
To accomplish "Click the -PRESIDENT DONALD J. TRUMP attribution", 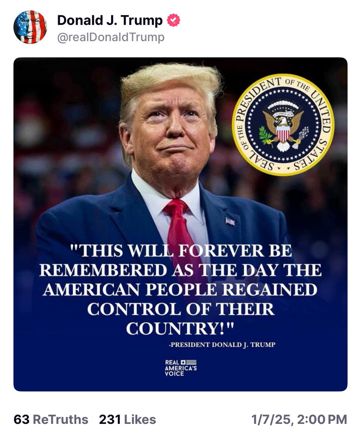I will (222, 345).
